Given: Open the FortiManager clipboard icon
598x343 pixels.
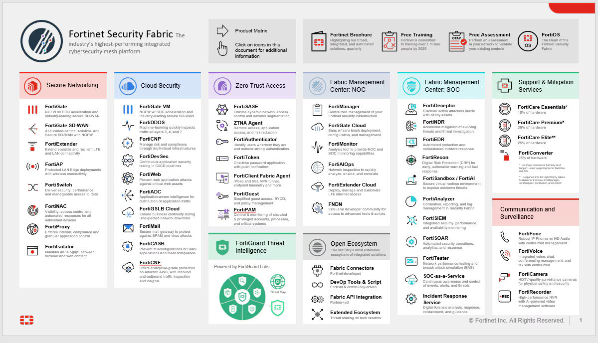Looking at the screenshot, I should 317,110.
